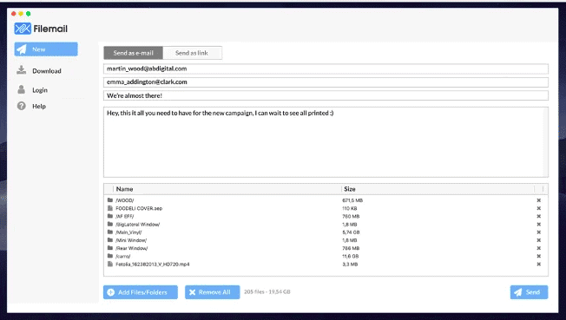Switch to Send as link tab

click(192, 53)
